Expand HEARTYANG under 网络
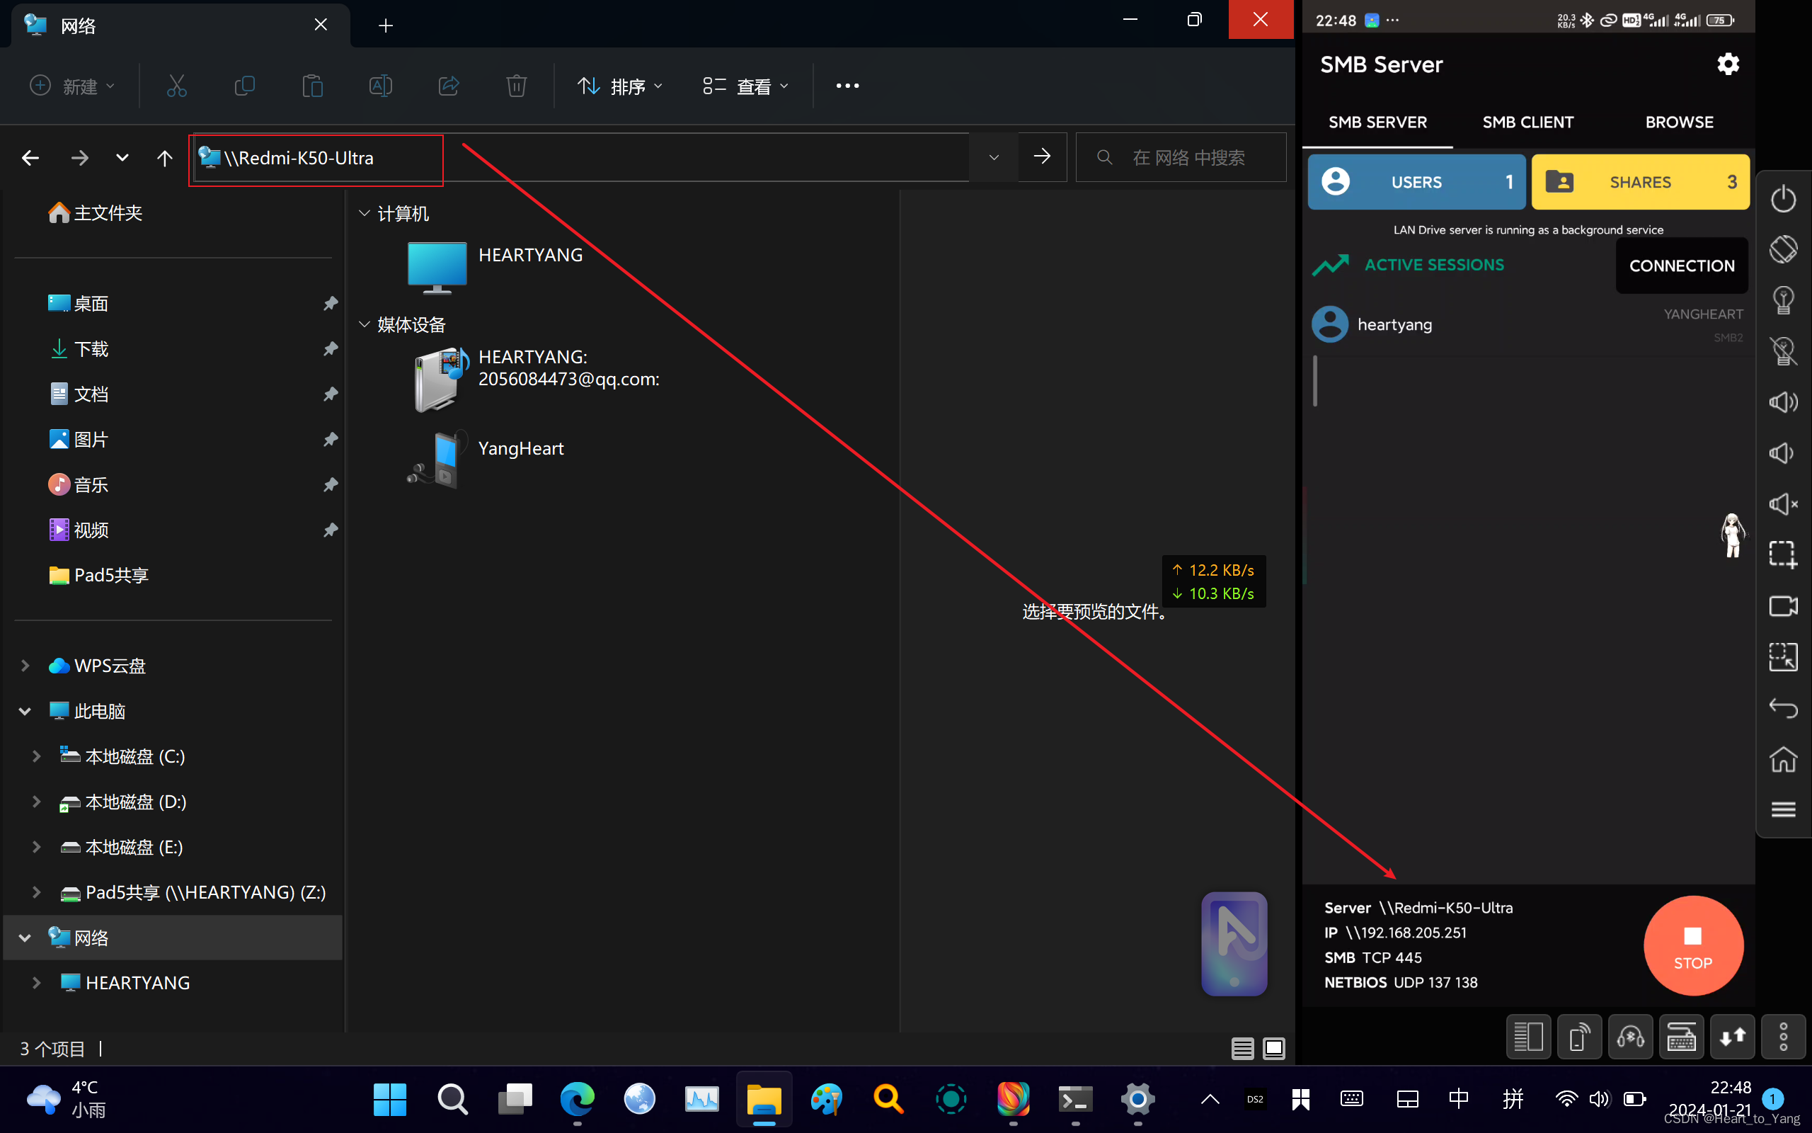Image resolution: width=1812 pixels, height=1133 pixels. pyautogui.click(x=36, y=982)
